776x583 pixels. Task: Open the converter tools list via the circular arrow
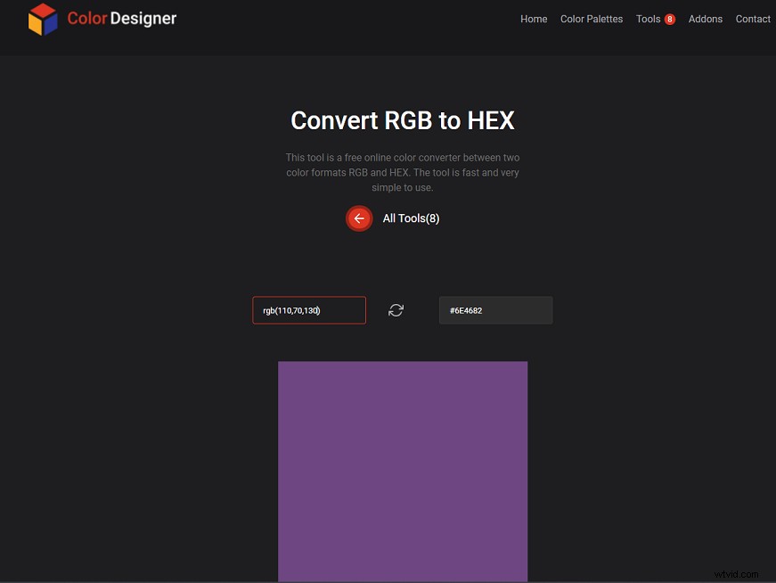(359, 218)
